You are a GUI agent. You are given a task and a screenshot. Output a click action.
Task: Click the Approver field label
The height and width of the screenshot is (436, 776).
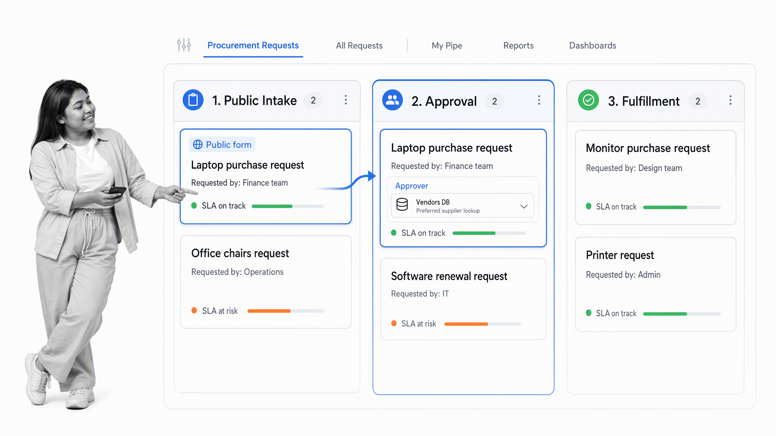411,186
